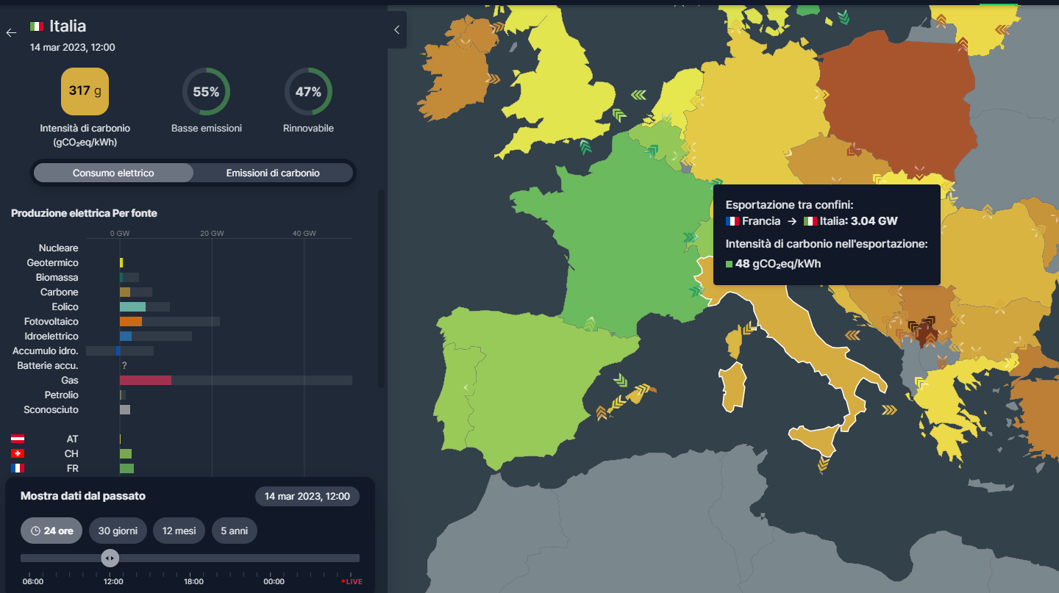Collapse the left panel with chevron
Screen dimensions: 1059x593
[x=397, y=30]
